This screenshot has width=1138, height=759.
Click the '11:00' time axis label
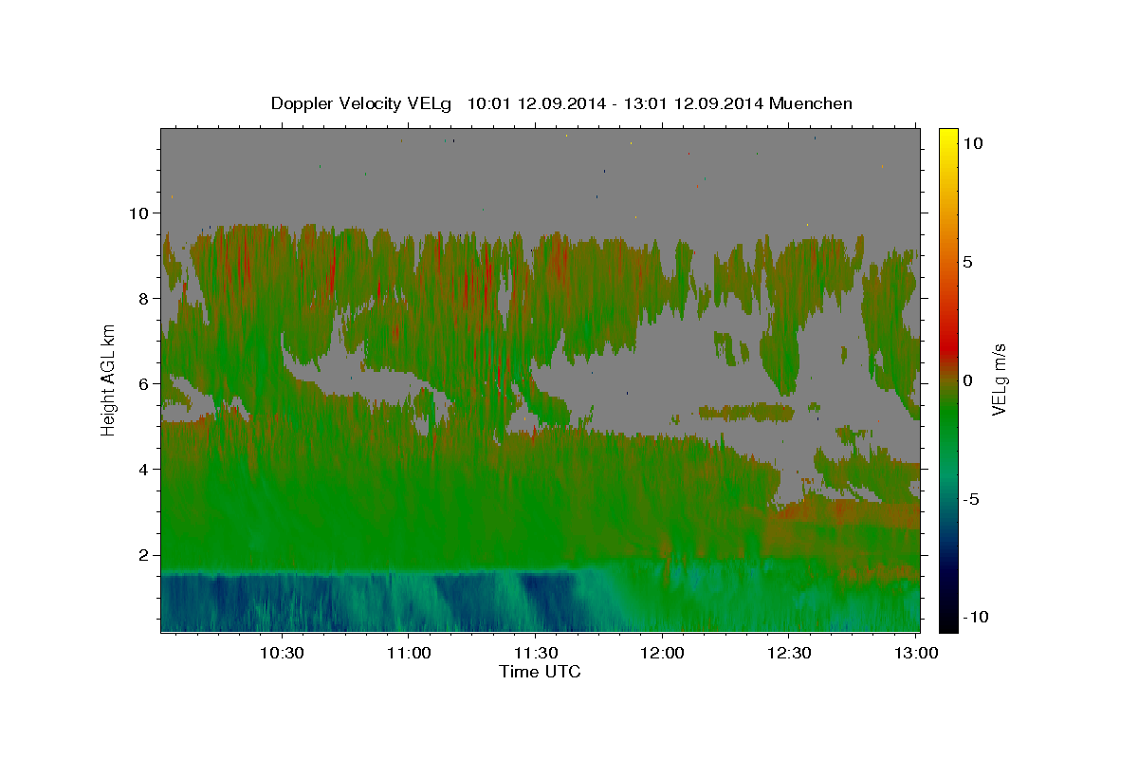[x=408, y=654]
